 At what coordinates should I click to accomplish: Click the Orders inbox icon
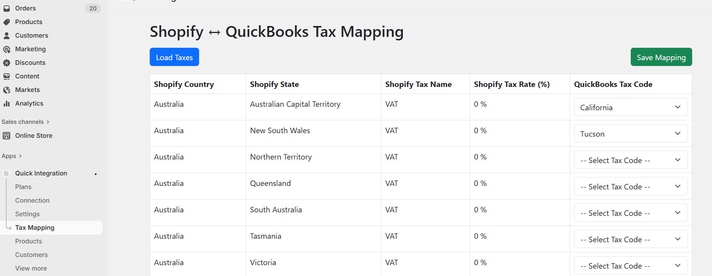7,9
